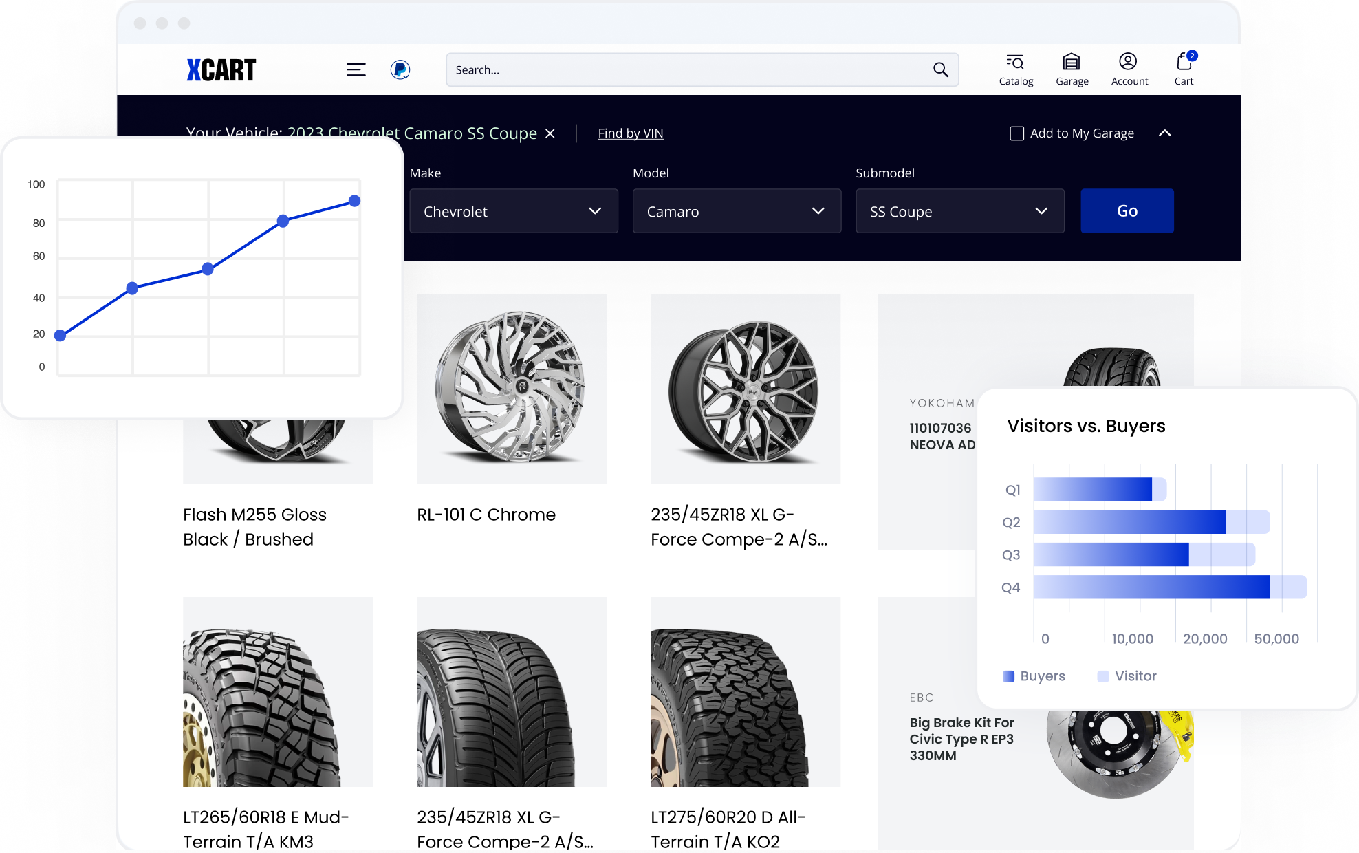Image resolution: width=1359 pixels, height=853 pixels.
Task: Open the Model dropdown showing Camaro
Action: [737, 211]
